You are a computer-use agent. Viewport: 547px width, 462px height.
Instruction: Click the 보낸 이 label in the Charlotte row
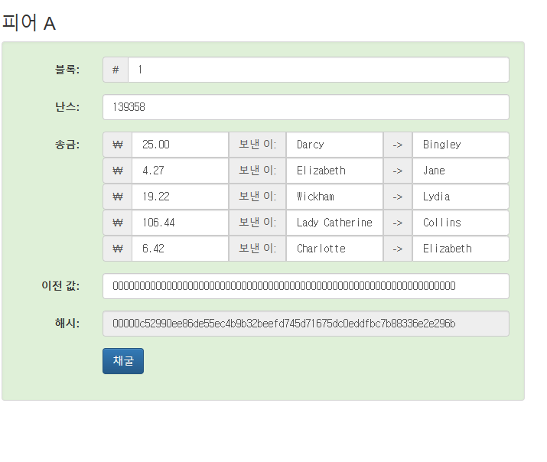pyautogui.click(x=258, y=249)
